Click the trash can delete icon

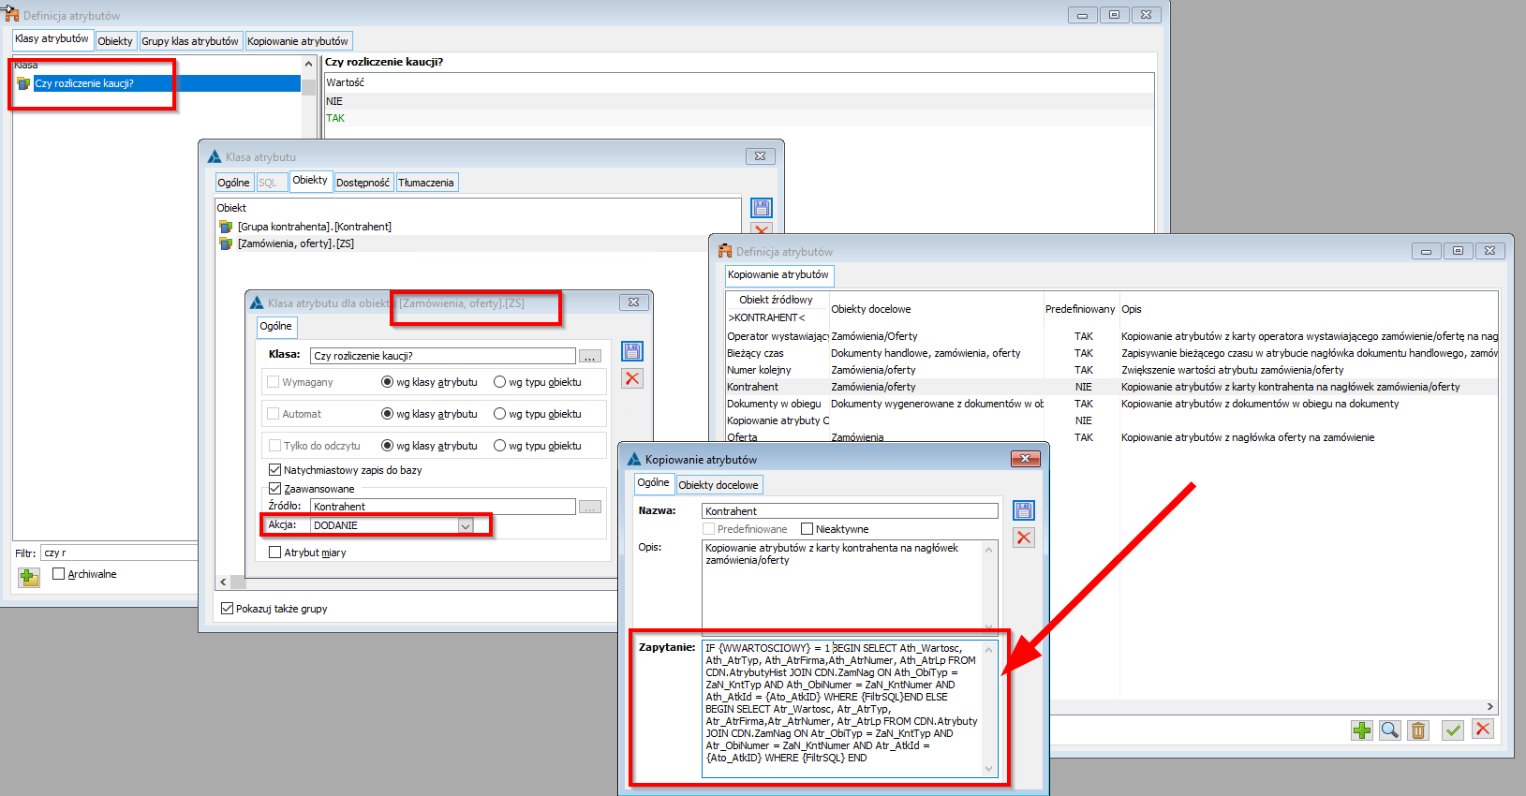click(x=1417, y=730)
